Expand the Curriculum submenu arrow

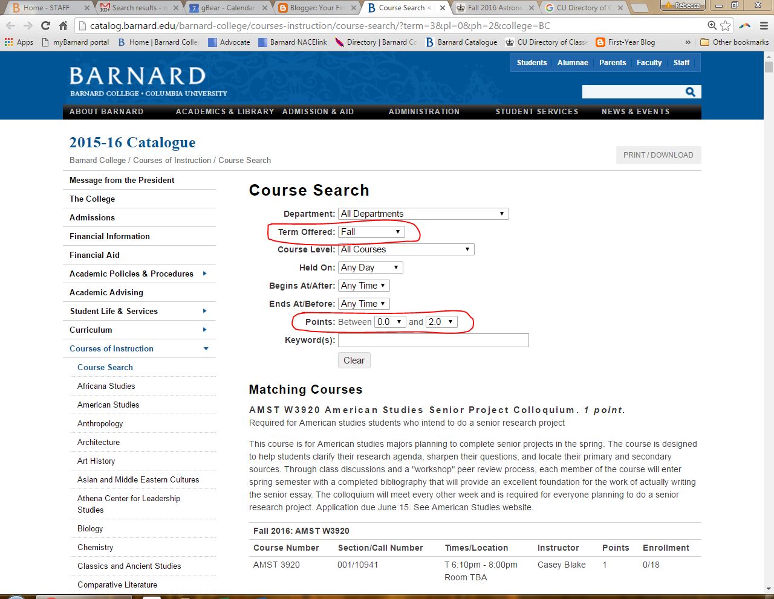pos(204,330)
